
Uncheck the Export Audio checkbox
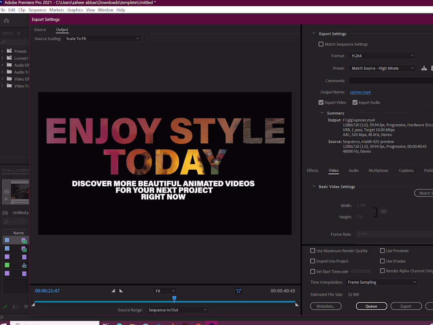355,102
